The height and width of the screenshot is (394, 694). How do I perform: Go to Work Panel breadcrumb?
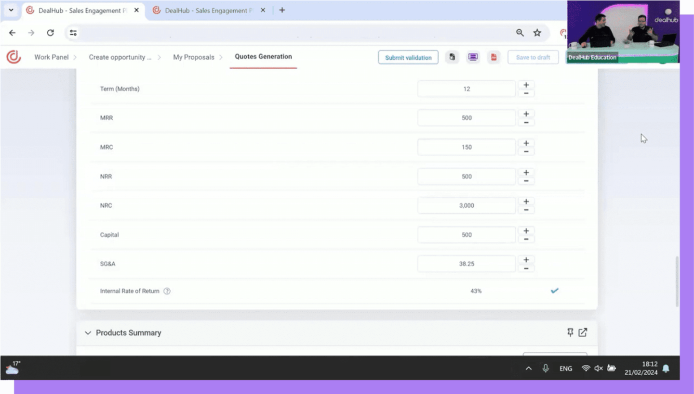[51, 57]
